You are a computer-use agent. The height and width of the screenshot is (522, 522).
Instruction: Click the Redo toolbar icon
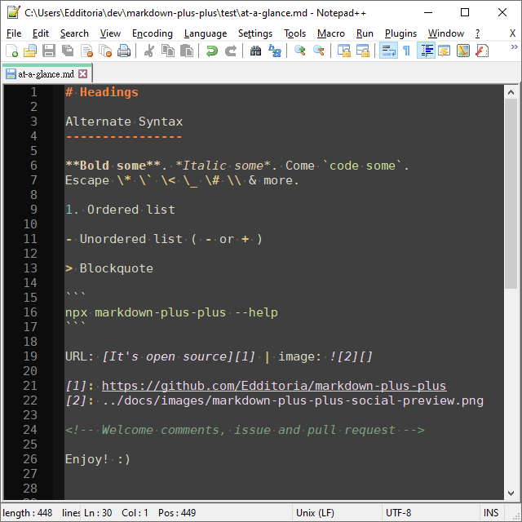[x=230, y=51]
